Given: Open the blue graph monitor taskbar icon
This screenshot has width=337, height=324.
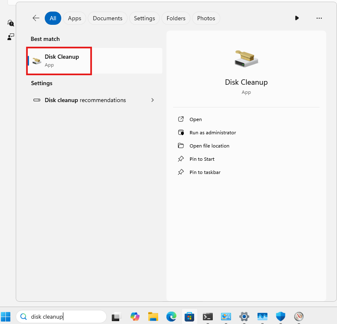Looking at the screenshot, I should 262,317.
